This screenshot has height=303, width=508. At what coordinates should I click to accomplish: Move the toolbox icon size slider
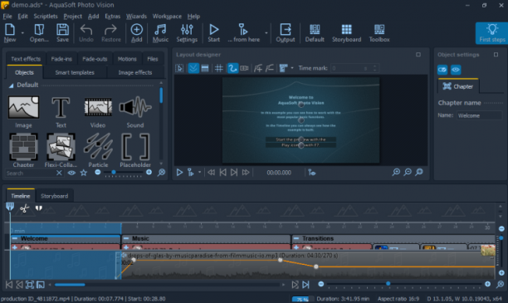(114, 173)
